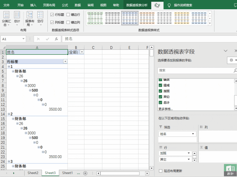Viewport: 237px width, 177px height.
Task: Apply the selected blue pivot table style
Action: [130, 18]
